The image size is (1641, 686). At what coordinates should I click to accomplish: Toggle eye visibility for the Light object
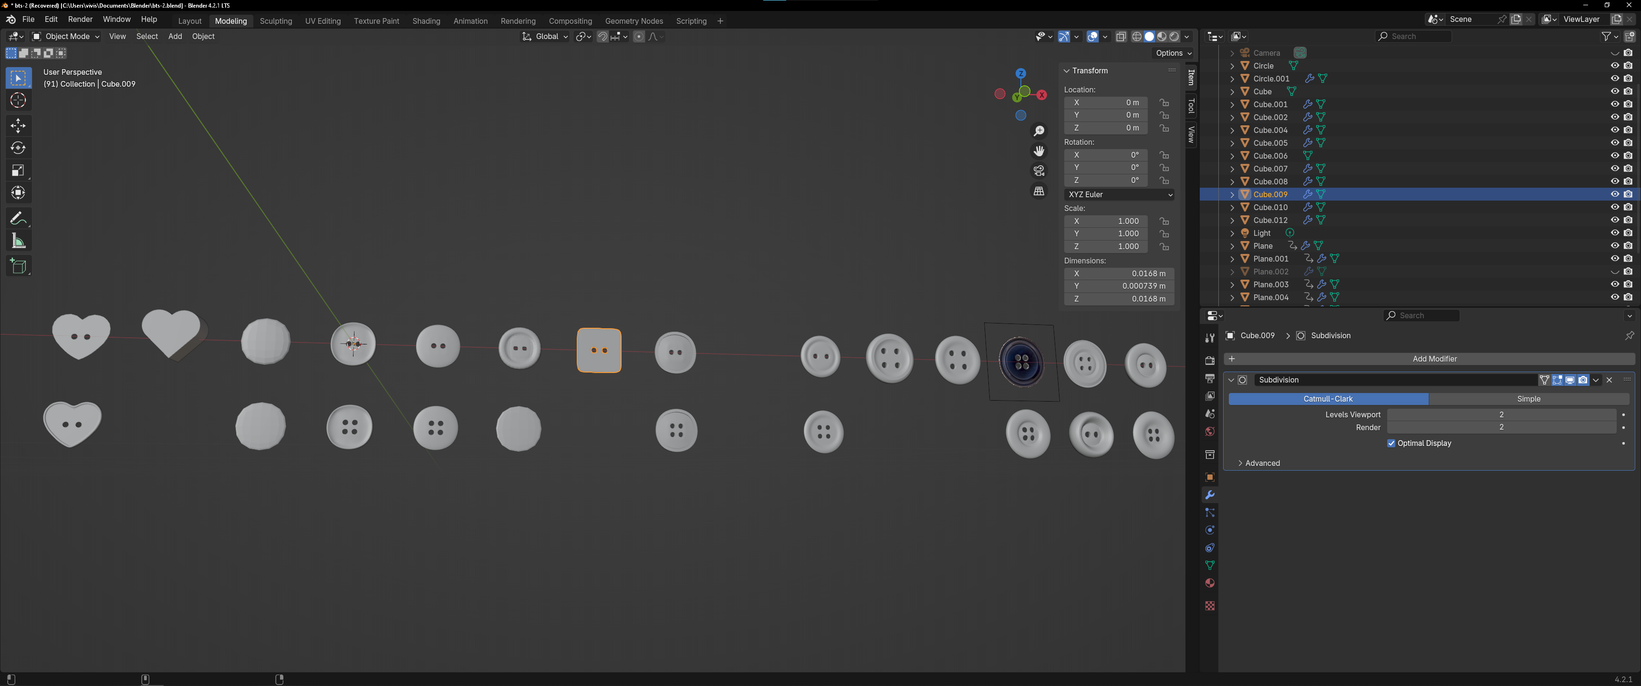coord(1614,233)
